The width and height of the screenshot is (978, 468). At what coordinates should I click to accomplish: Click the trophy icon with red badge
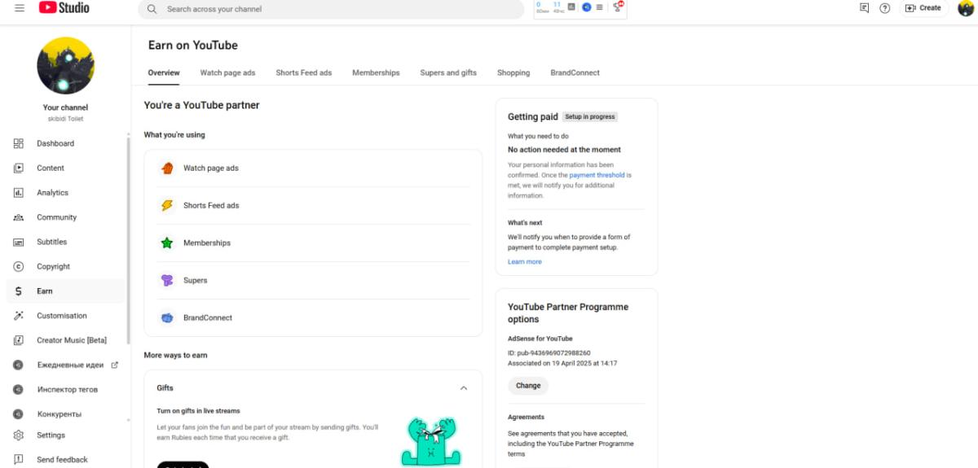click(618, 7)
